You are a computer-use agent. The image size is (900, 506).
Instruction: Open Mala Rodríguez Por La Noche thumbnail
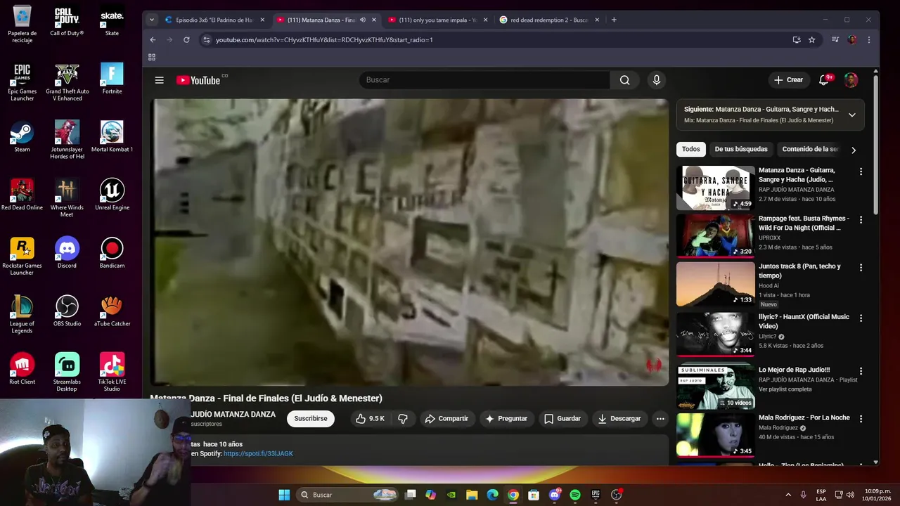pyautogui.click(x=716, y=435)
